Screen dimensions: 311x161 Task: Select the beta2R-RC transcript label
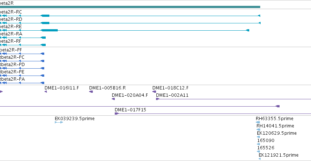pyautogui.click(x=11, y=12)
